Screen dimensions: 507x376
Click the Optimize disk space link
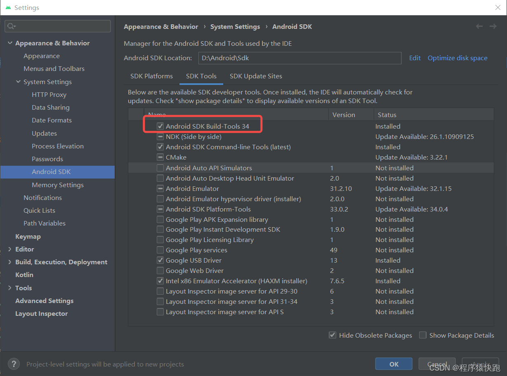[x=457, y=58]
